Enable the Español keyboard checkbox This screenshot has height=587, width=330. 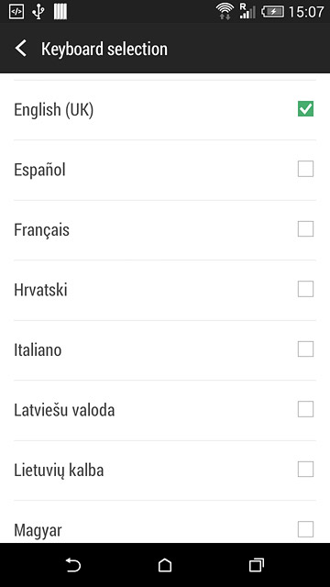pyautogui.click(x=305, y=169)
